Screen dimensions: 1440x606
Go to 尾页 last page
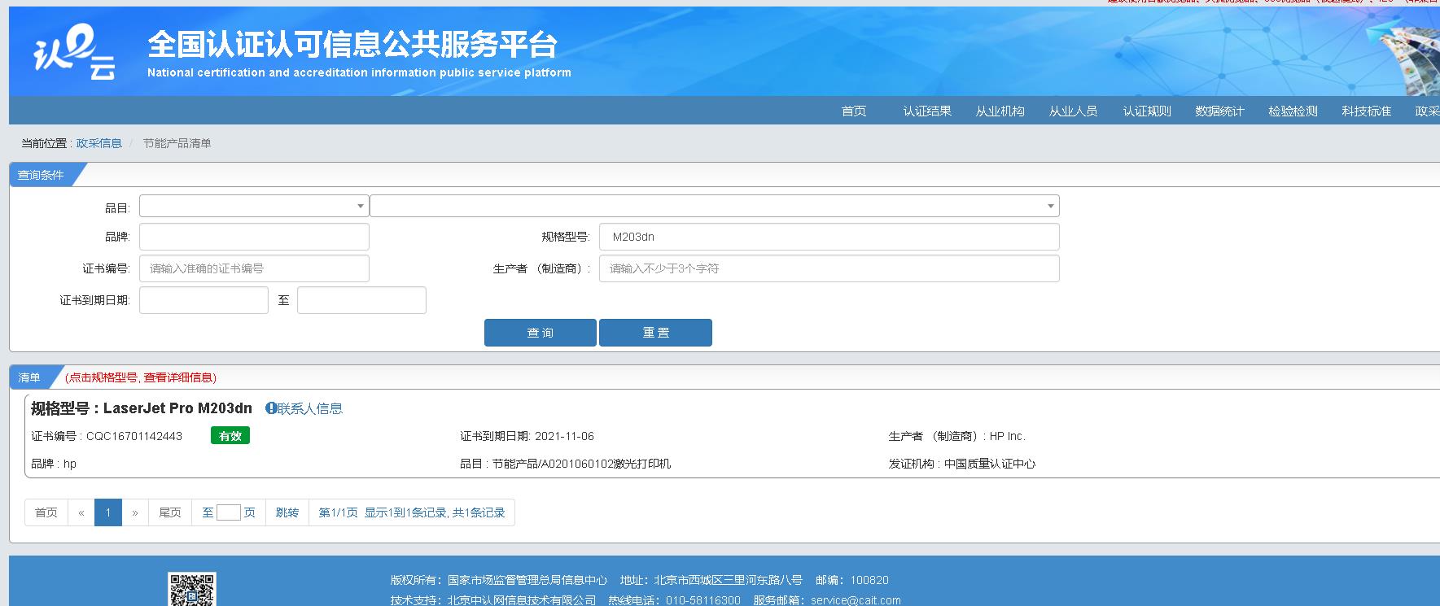coord(170,512)
